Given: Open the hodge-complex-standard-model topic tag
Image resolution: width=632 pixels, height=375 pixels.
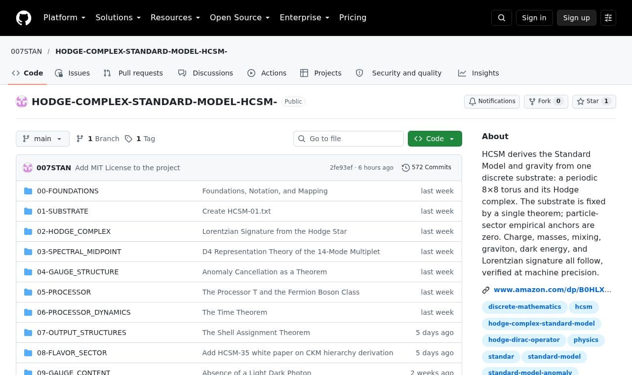Looking at the screenshot, I should (542, 324).
